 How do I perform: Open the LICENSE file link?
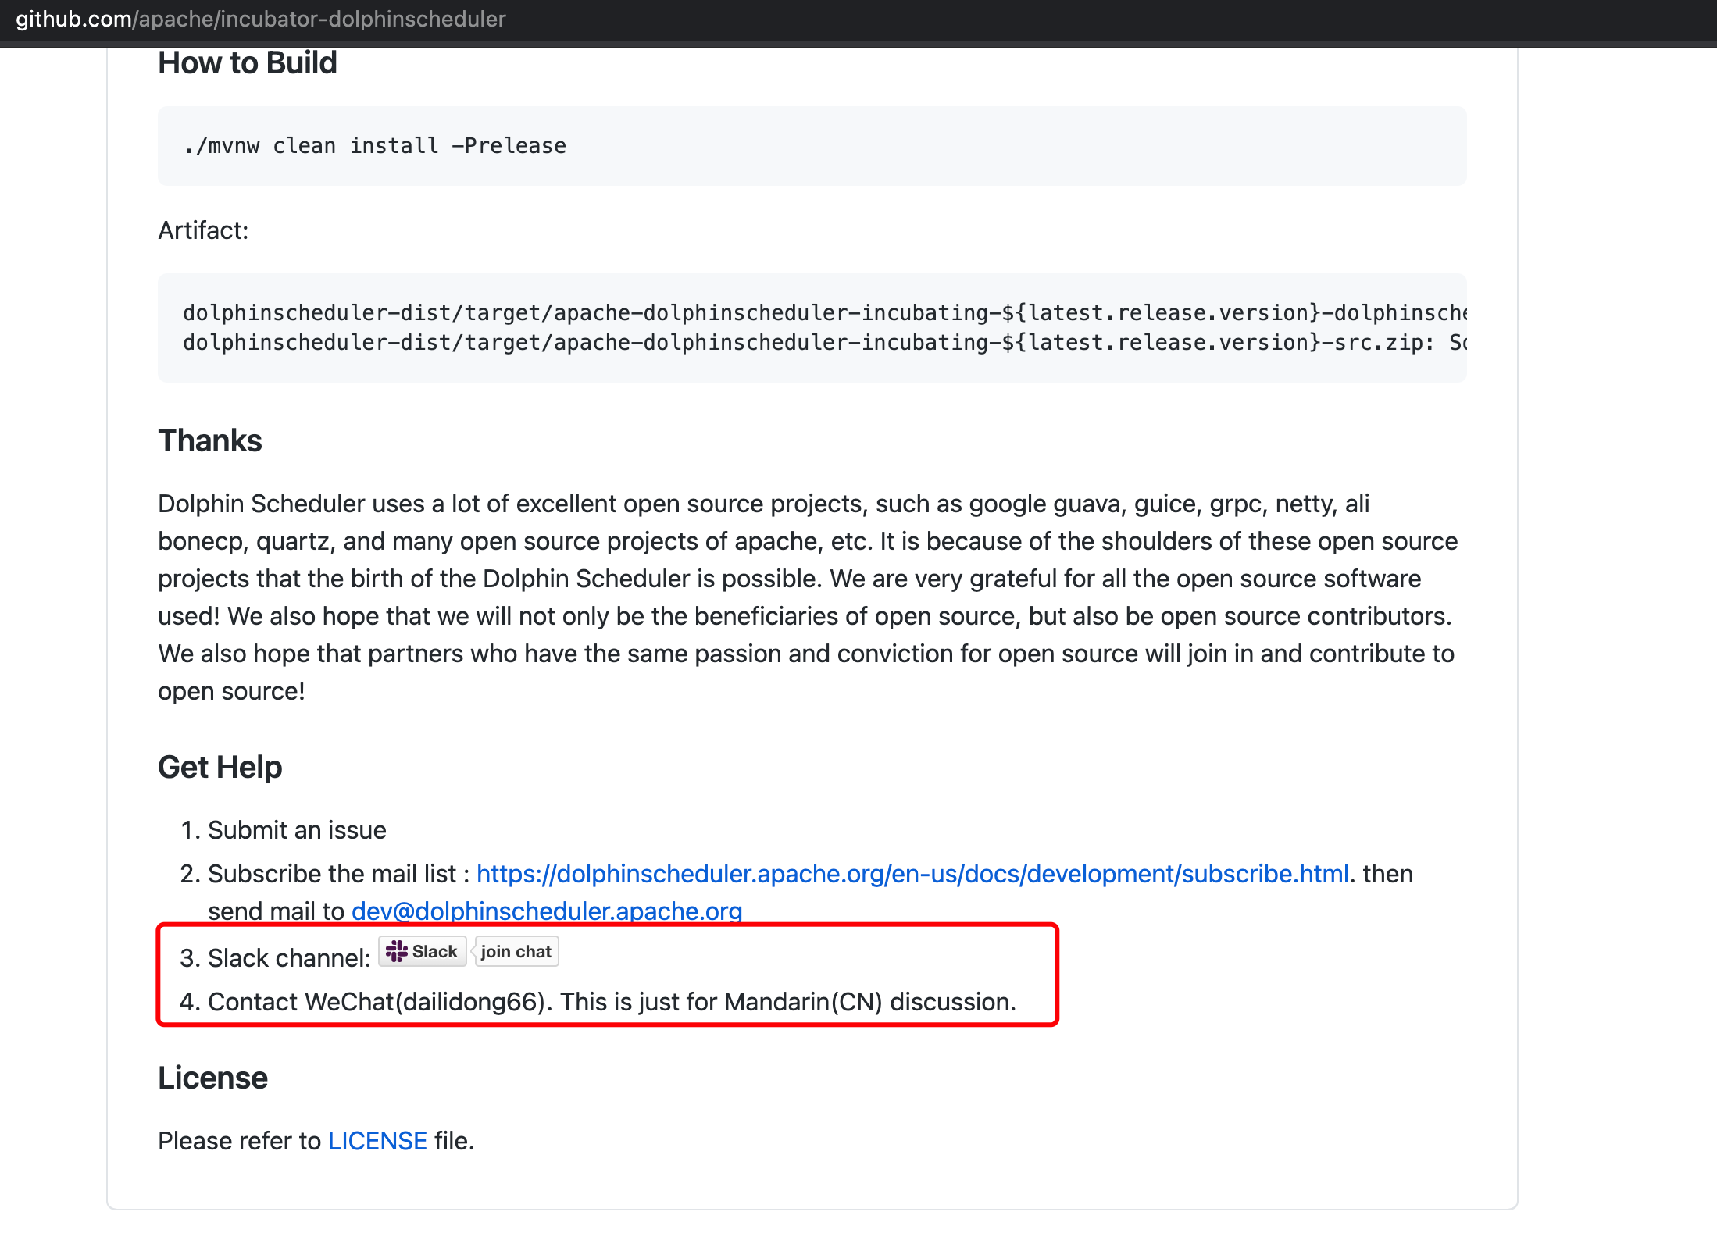click(377, 1141)
